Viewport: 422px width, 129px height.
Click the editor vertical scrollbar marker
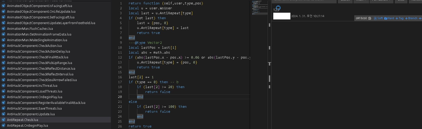tap(270, 64)
